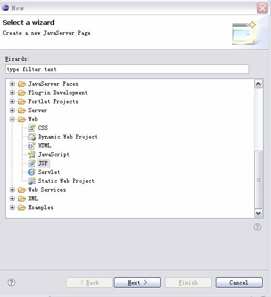Choose the HTML file wizard icon
The height and width of the screenshot is (297, 271).
[32, 146]
